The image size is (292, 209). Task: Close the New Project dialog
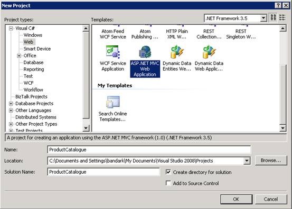pyautogui.click(x=286, y=5)
